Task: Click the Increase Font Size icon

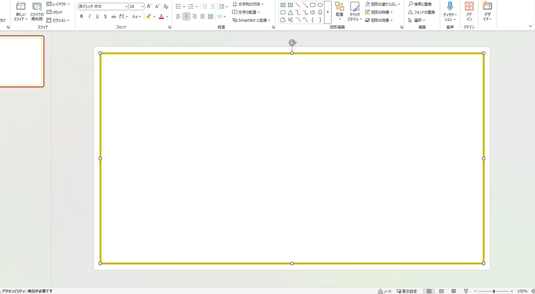Action: (x=149, y=6)
